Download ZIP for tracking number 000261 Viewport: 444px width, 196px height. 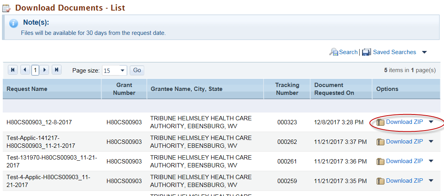pos(404,161)
